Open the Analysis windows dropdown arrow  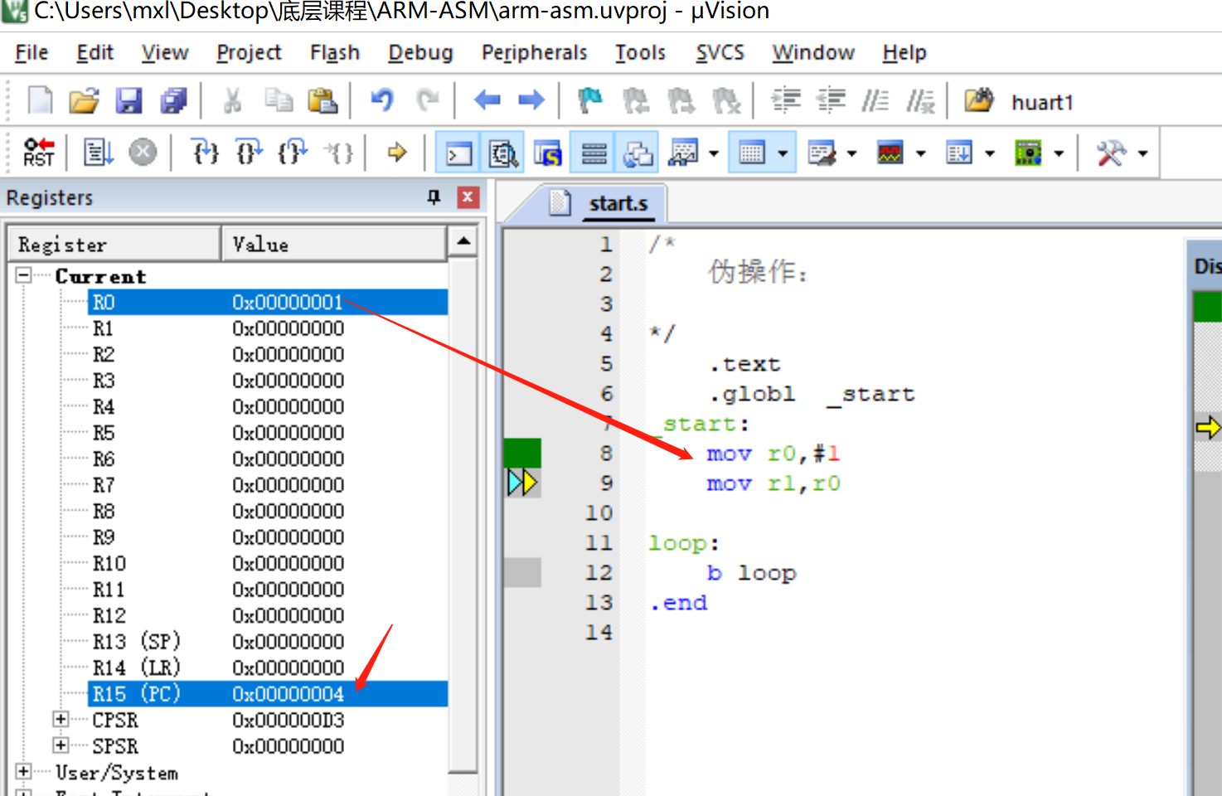(920, 153)
